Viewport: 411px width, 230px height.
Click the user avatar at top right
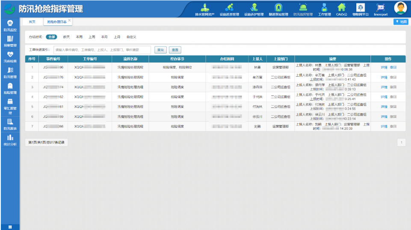(400, 8)
